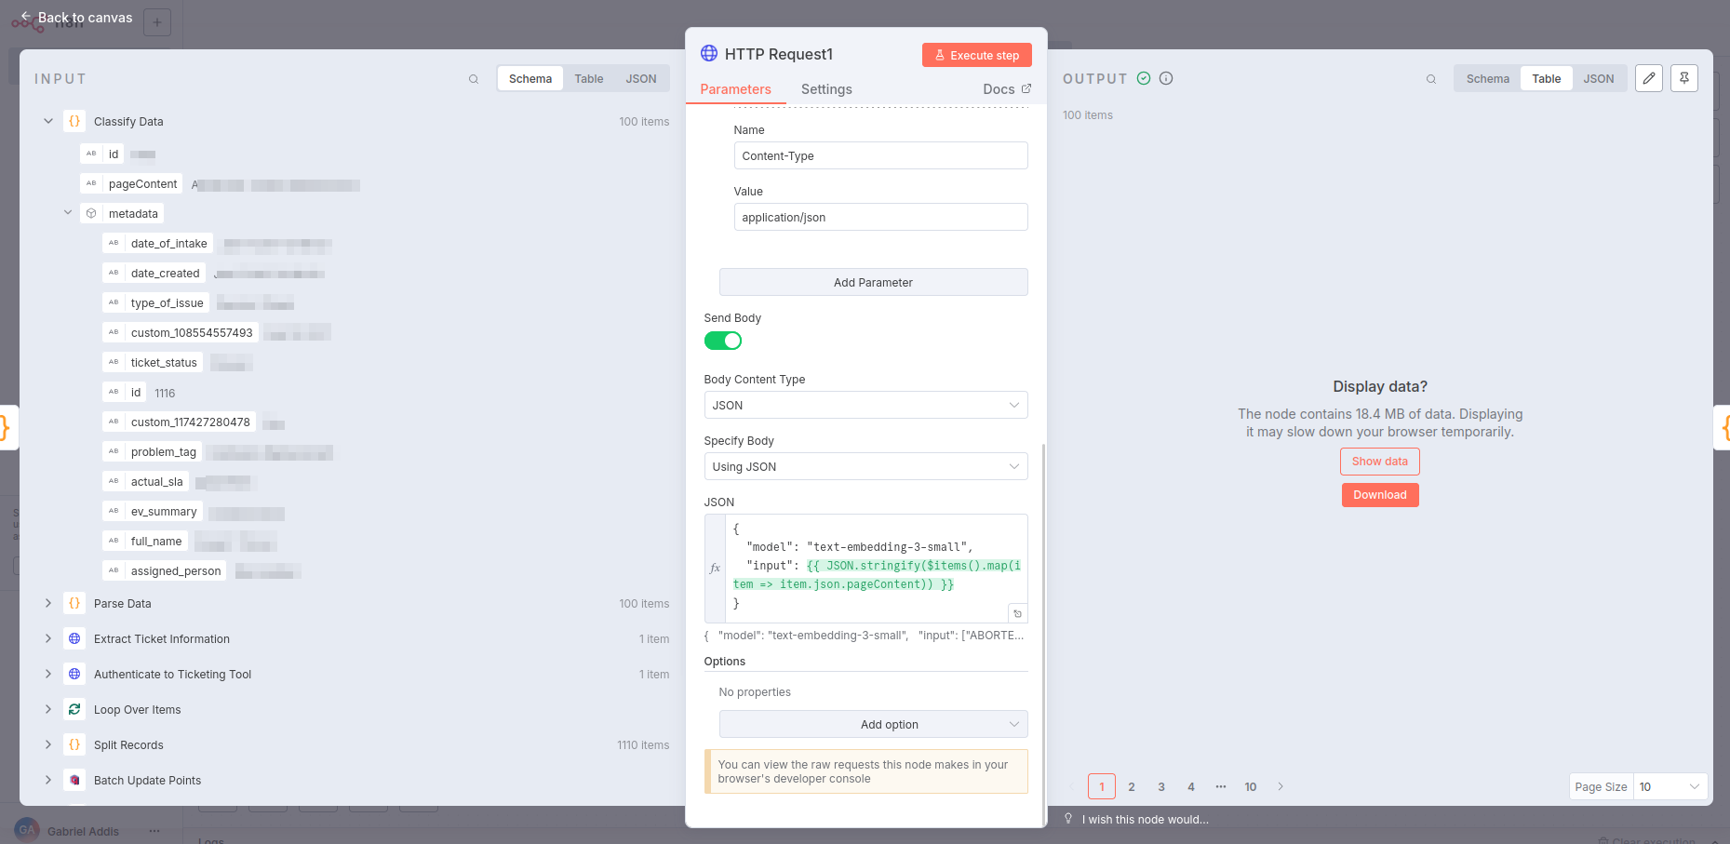Click the Add Parameter button
Screen dimensions: 1730x844
click(x=873, y=282)
